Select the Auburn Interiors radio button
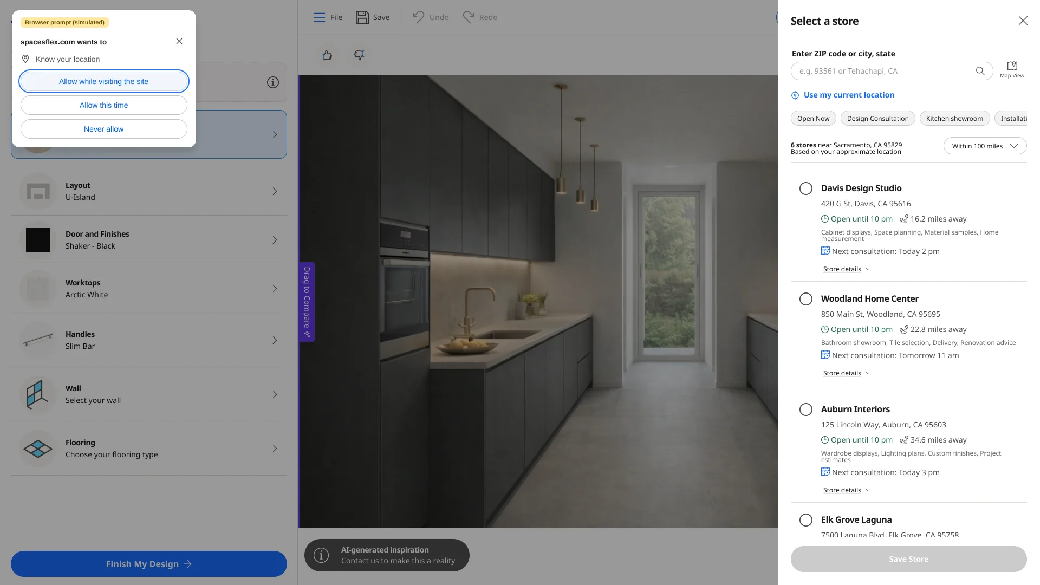 [806, 409]
